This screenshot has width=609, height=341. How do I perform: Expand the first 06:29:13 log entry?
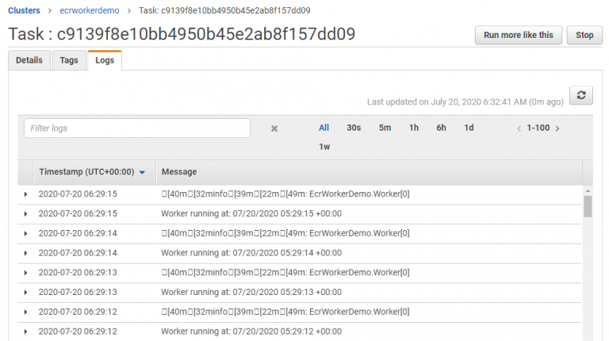26,273
